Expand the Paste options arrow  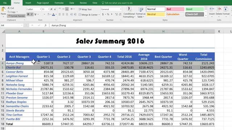click(x=3, y=17)
